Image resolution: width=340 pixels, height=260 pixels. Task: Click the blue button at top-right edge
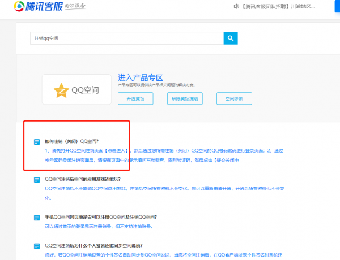pos(337,6)
